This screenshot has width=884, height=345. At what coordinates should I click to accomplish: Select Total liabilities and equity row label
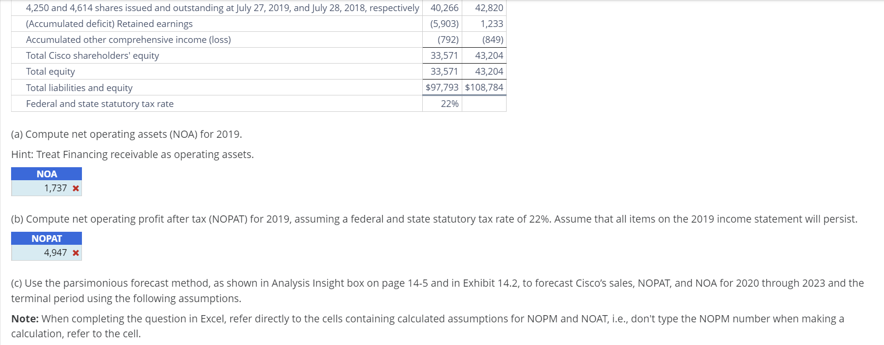click(x=79, y=88)
